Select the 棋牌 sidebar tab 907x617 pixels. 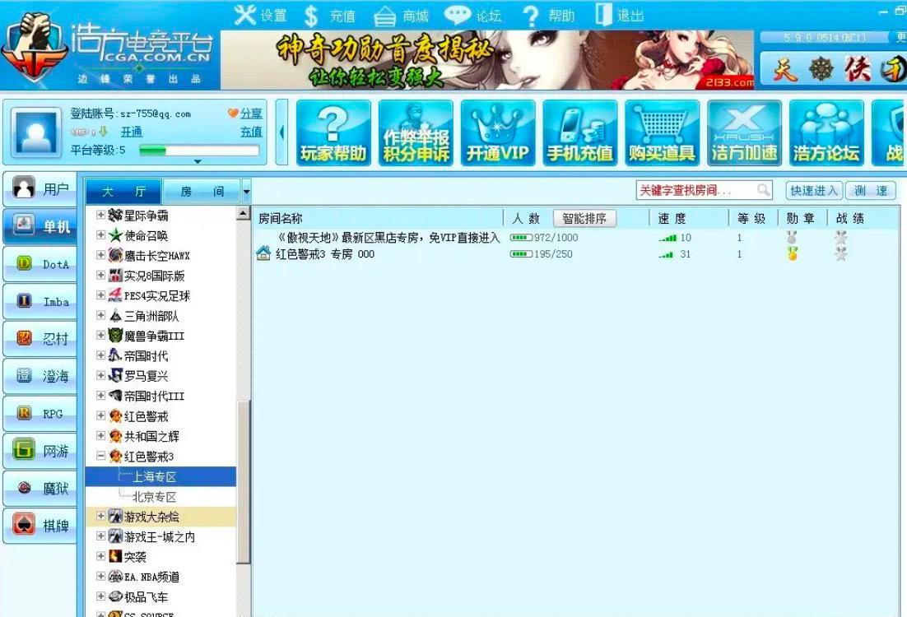pos(40,526)
